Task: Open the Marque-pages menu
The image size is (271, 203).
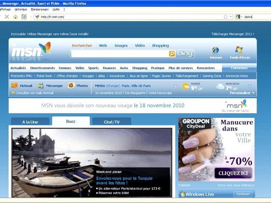Action: click(40, 9)
